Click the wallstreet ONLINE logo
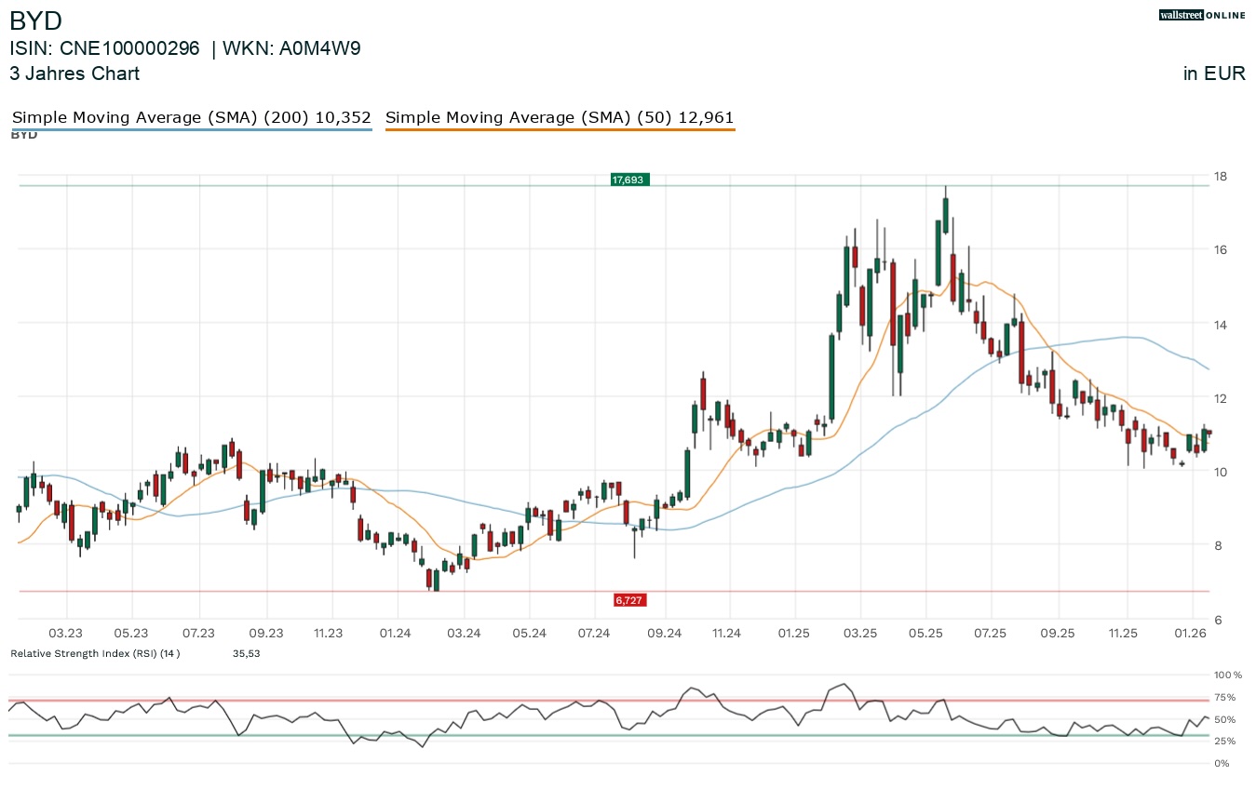The height and width of the screenshot is (789, 1256). [1202, 15]
